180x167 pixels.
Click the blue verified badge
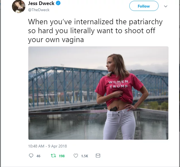coord(58,3)
